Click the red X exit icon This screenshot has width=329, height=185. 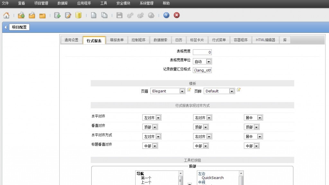(177, 15)
